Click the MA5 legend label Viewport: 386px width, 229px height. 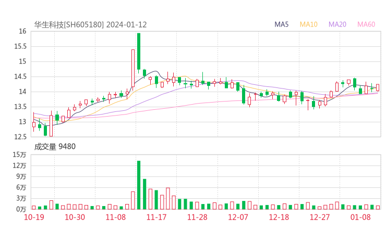click(281, 24)
